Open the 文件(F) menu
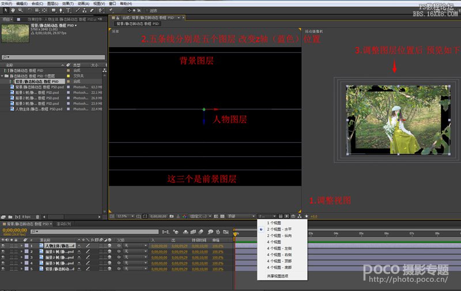The image size is (461, 291). click(6, 3)
